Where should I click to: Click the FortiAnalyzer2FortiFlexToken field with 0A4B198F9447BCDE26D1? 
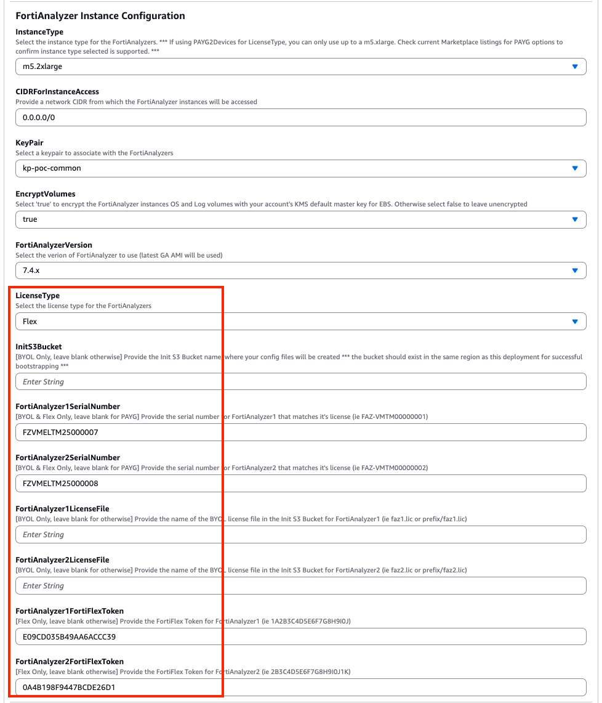(300, 688)
